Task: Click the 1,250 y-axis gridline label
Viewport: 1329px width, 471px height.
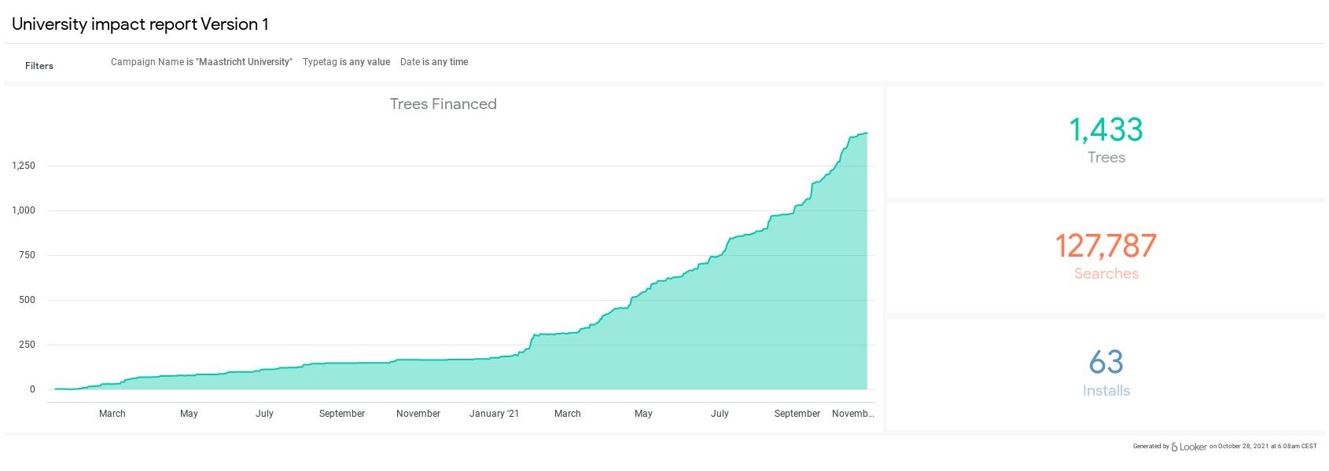Action: click(x=24, y=166)
